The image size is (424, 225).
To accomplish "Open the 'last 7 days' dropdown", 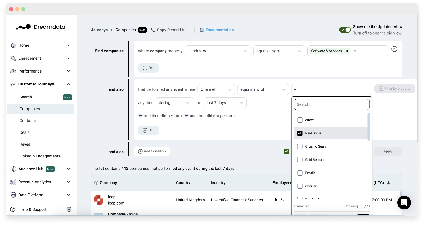I will pos(225,102).
